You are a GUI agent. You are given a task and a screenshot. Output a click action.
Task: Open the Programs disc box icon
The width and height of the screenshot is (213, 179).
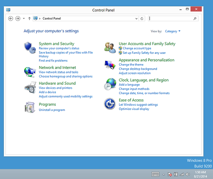tap(29, 107)
